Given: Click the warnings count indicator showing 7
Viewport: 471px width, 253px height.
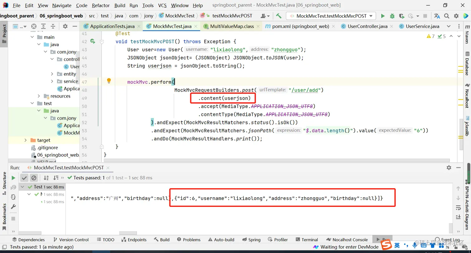Looking at the screenshot, I should coord(431,36).
